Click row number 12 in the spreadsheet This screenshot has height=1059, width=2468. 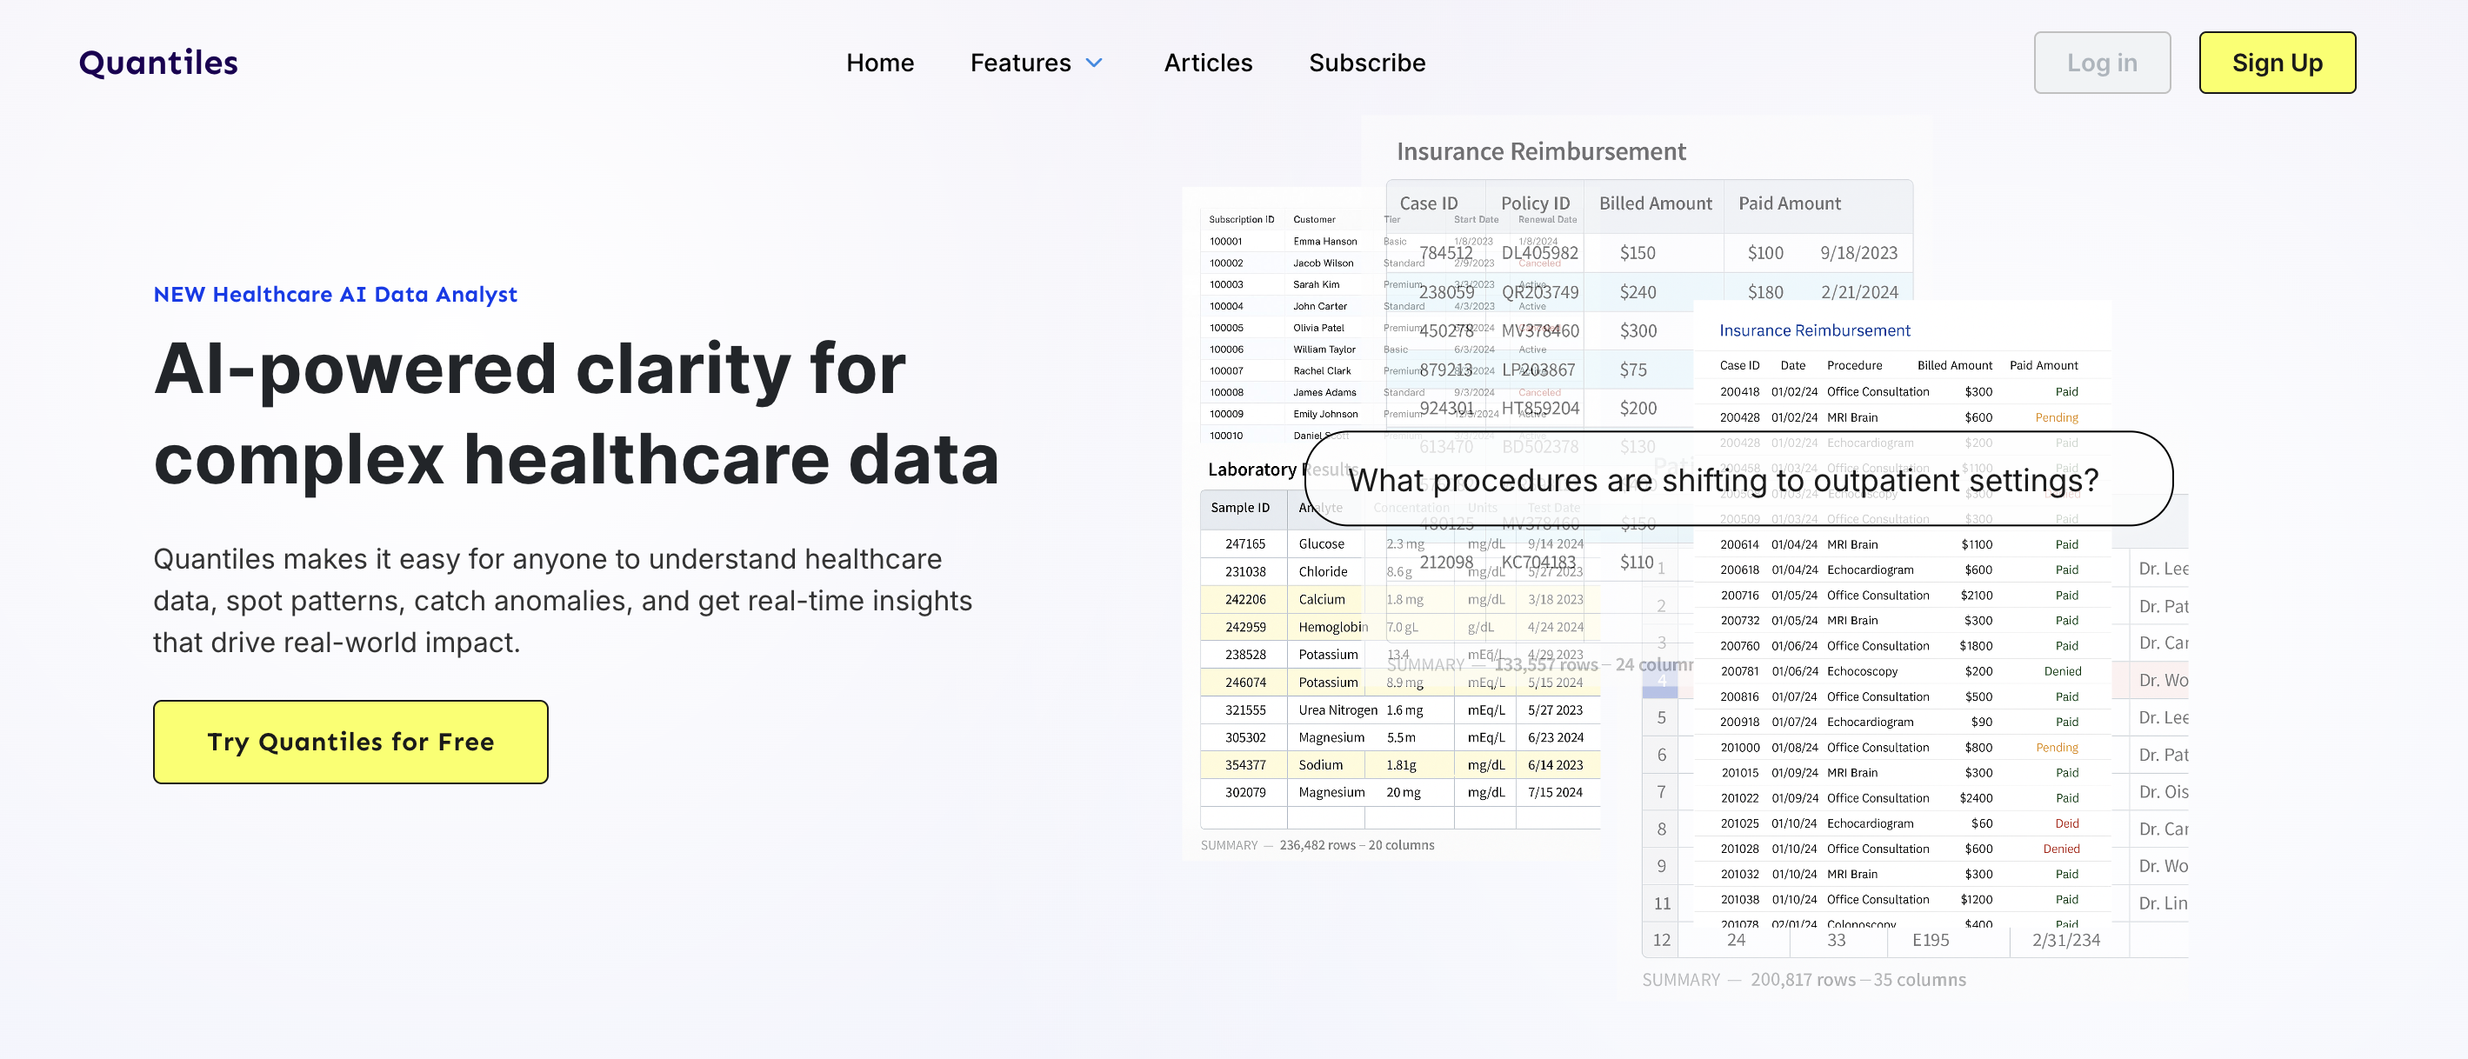coord(1661,940)
